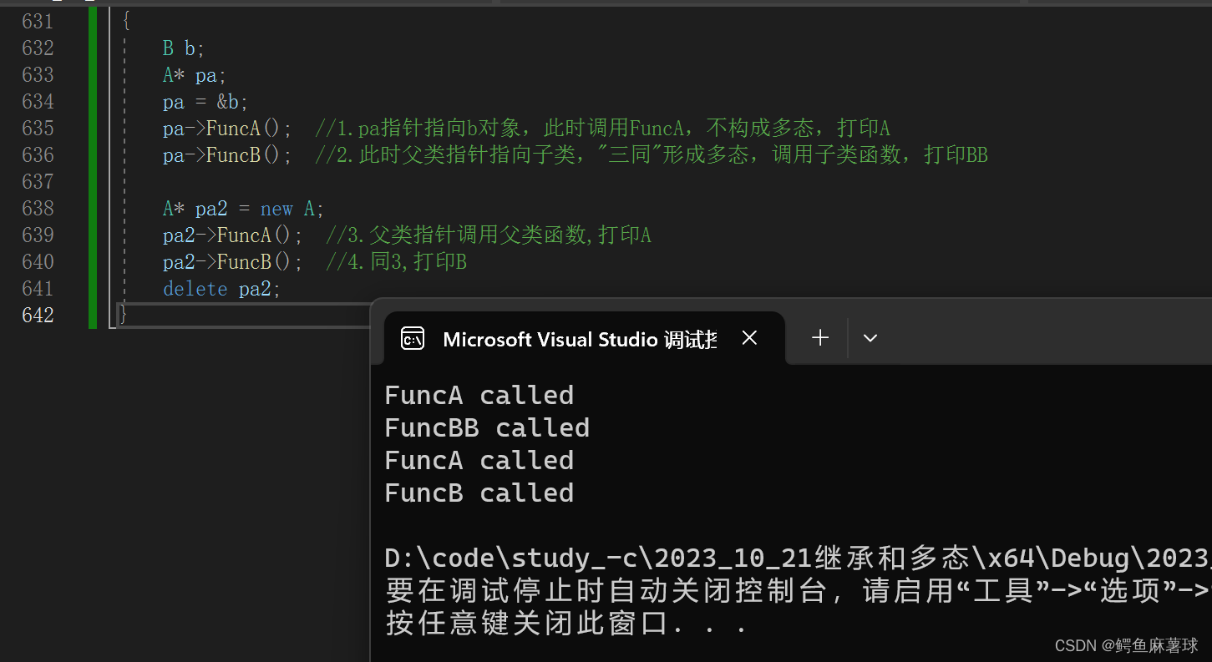Click line number 637 in gutter
The height and width of the screenshot is (662, 1212).
(x=38, y=181)
